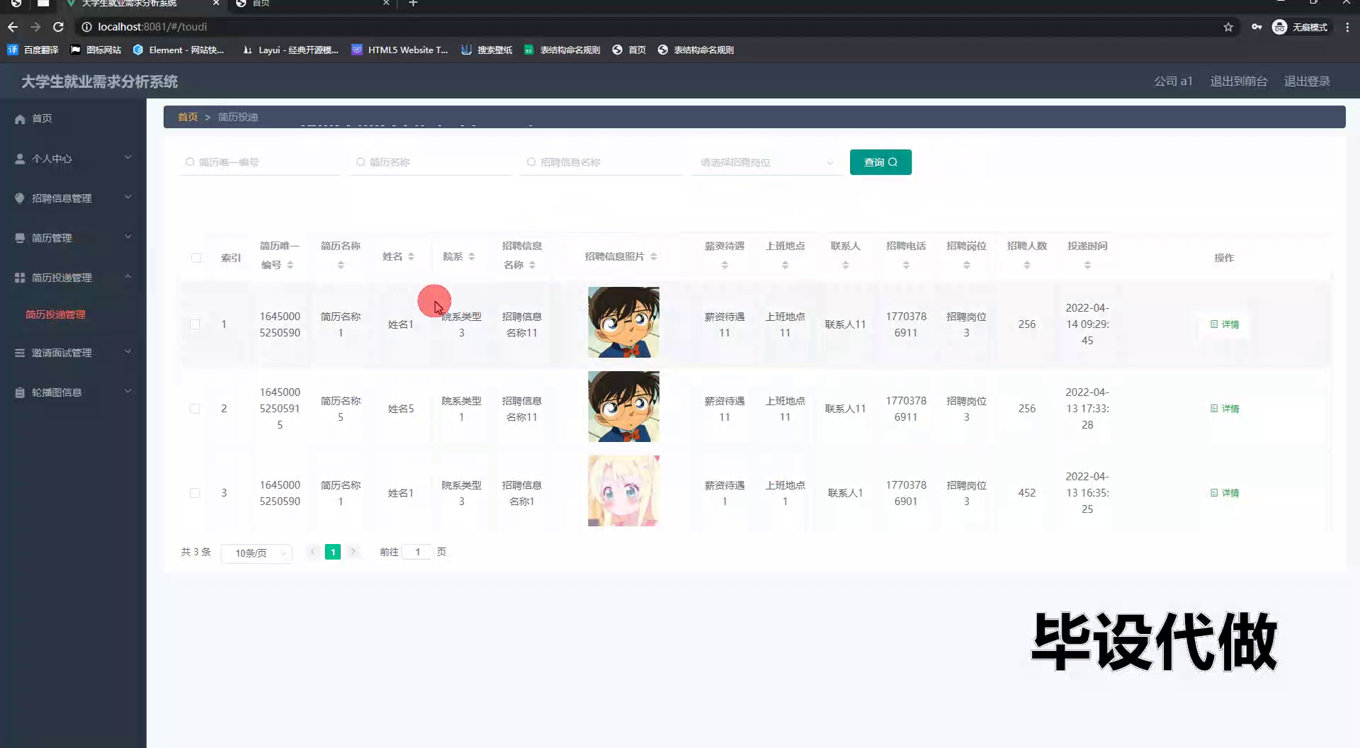Click the row 3 blonde girl thumbnail
Image resolution: width=1360 pixels, height=748 pixels.
click(623, 491)
